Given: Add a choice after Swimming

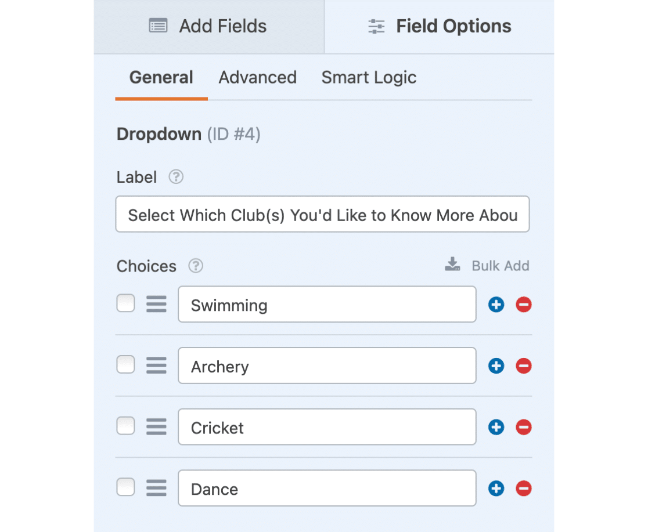Looking at the screenshot, I should click(496, 305).
